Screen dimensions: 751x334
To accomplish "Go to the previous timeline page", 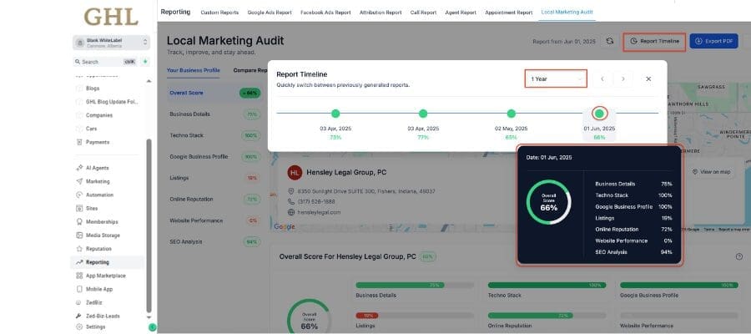I will 600,78.
